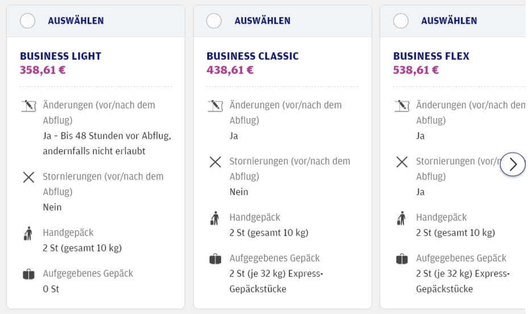Image resolution: width=529 pixels, height=314 pixels.
Task: Click the BUSINESS LIGHT fare title
Action: pos(60,56)
